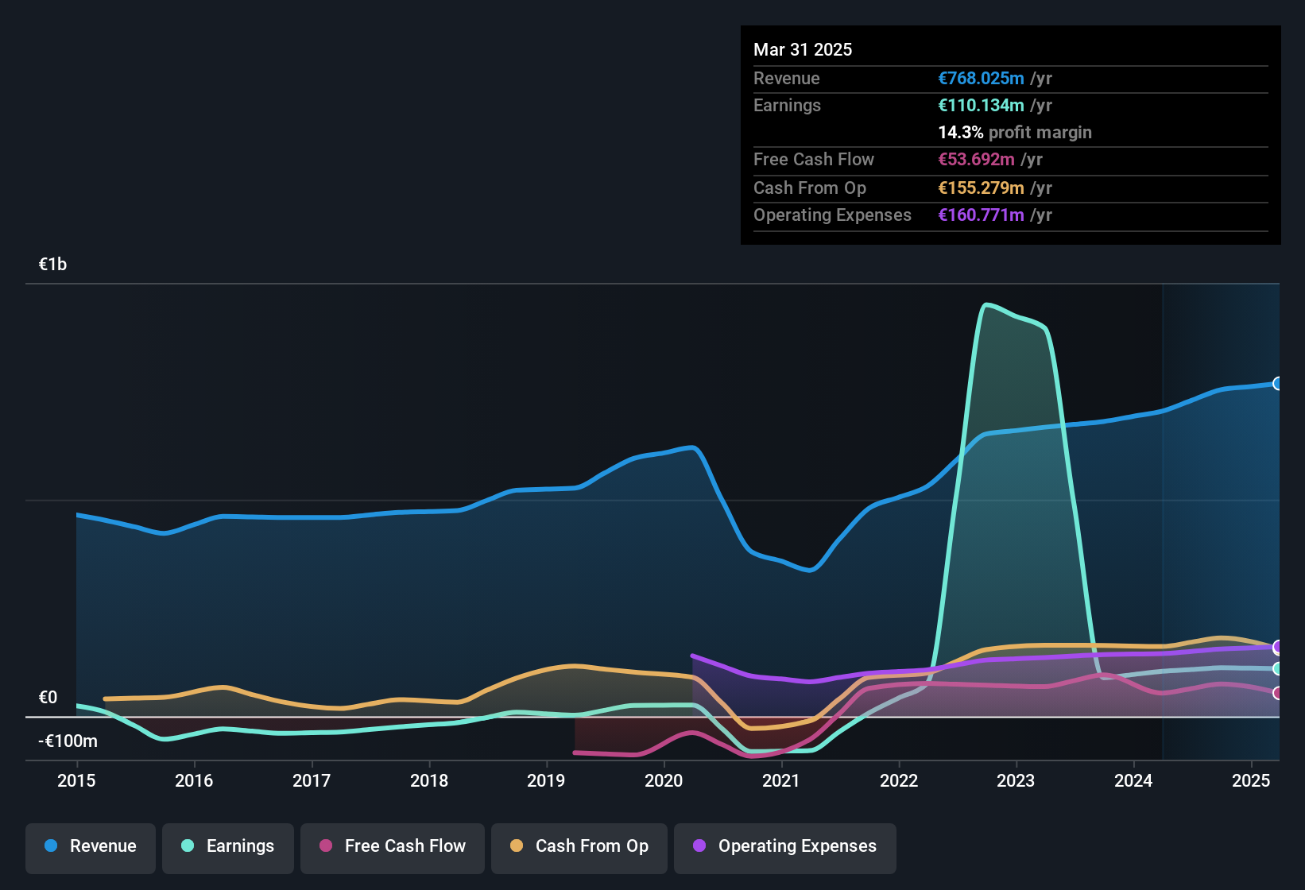Screen dimensions: 1305x890
Task: Click the Revenue endpoint marker on the chart
Action: (1277, 384)
